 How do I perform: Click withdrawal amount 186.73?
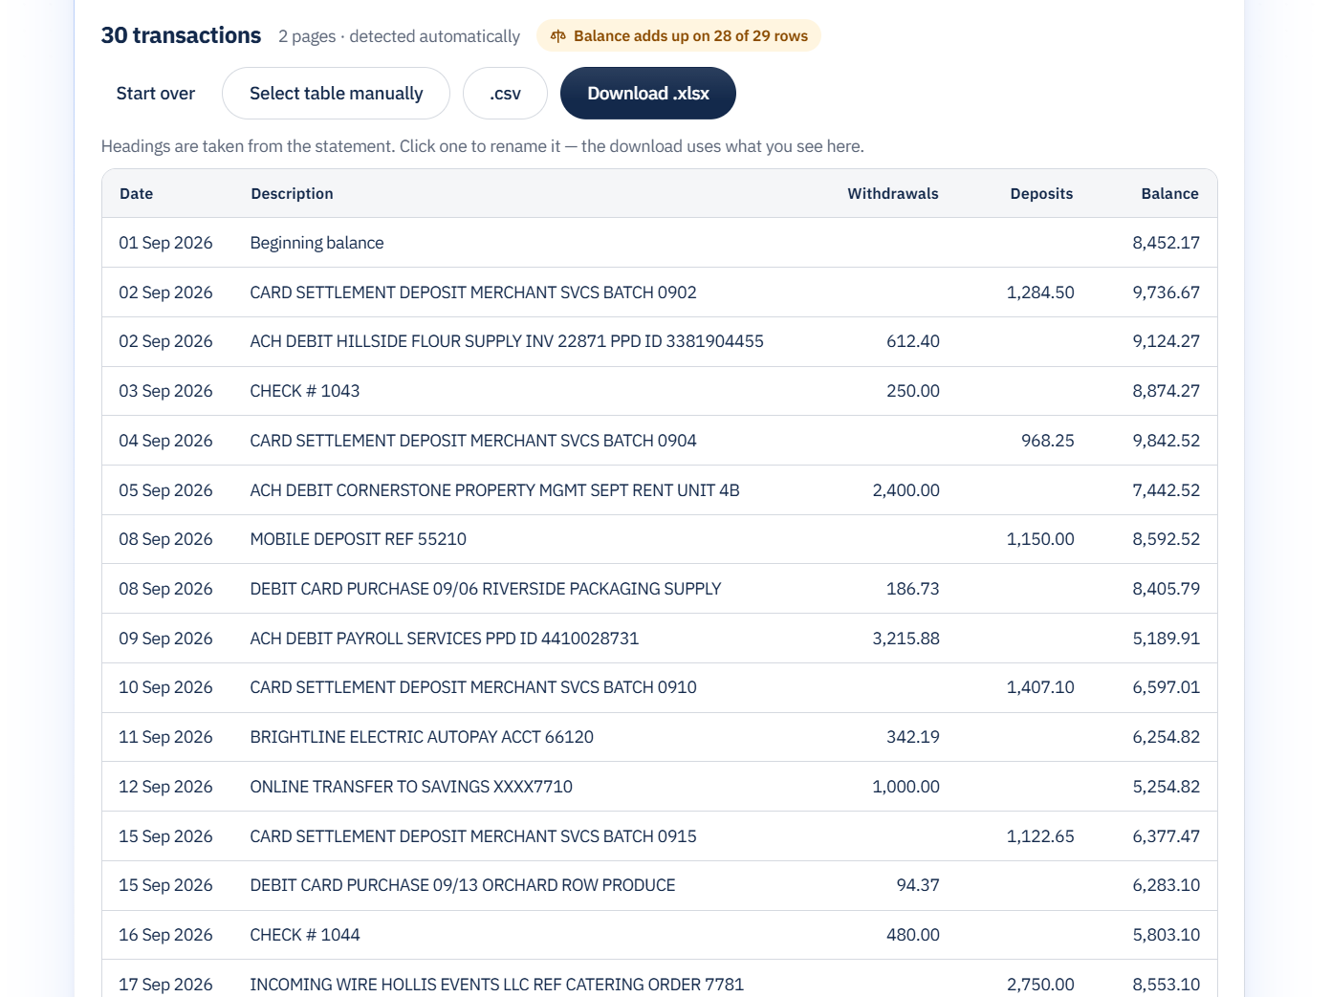point(913,589)
